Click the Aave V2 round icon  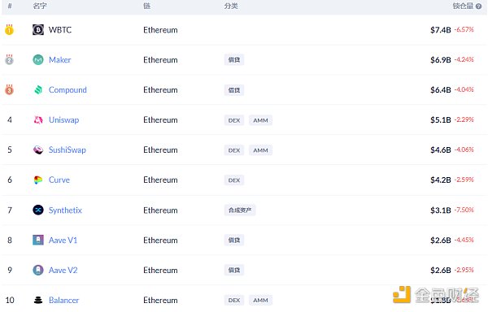[38, 270]
